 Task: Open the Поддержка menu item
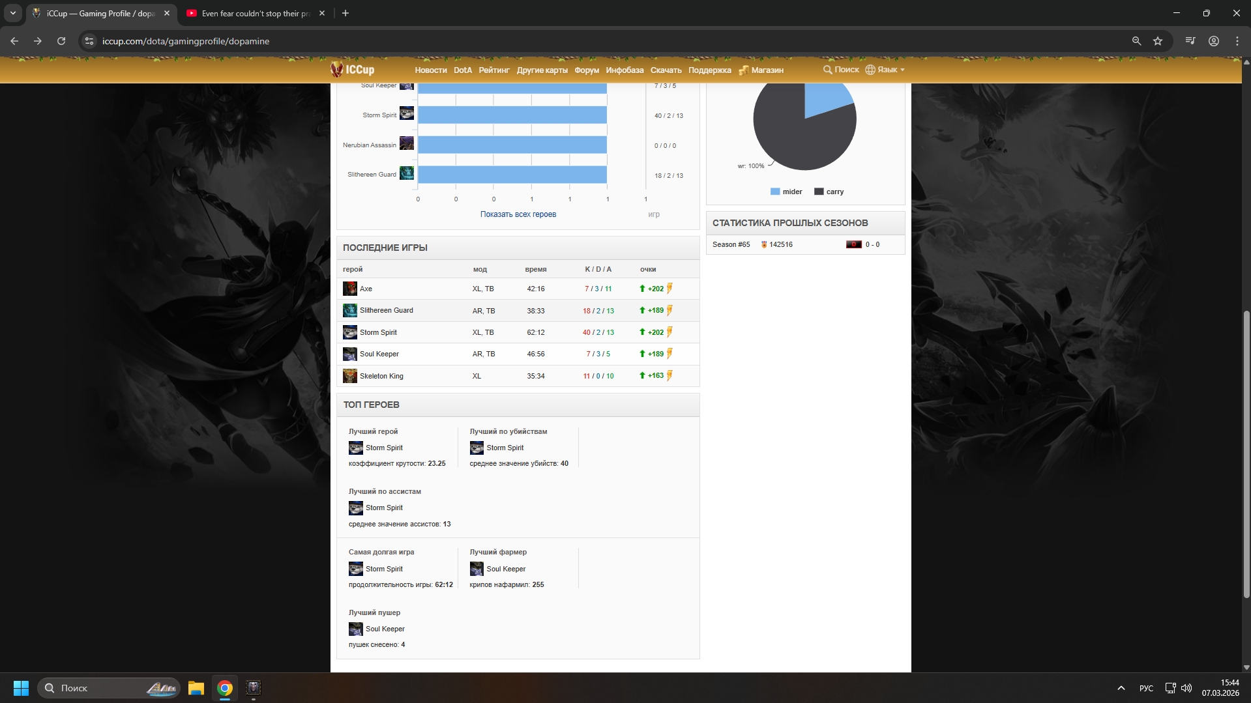710,70
